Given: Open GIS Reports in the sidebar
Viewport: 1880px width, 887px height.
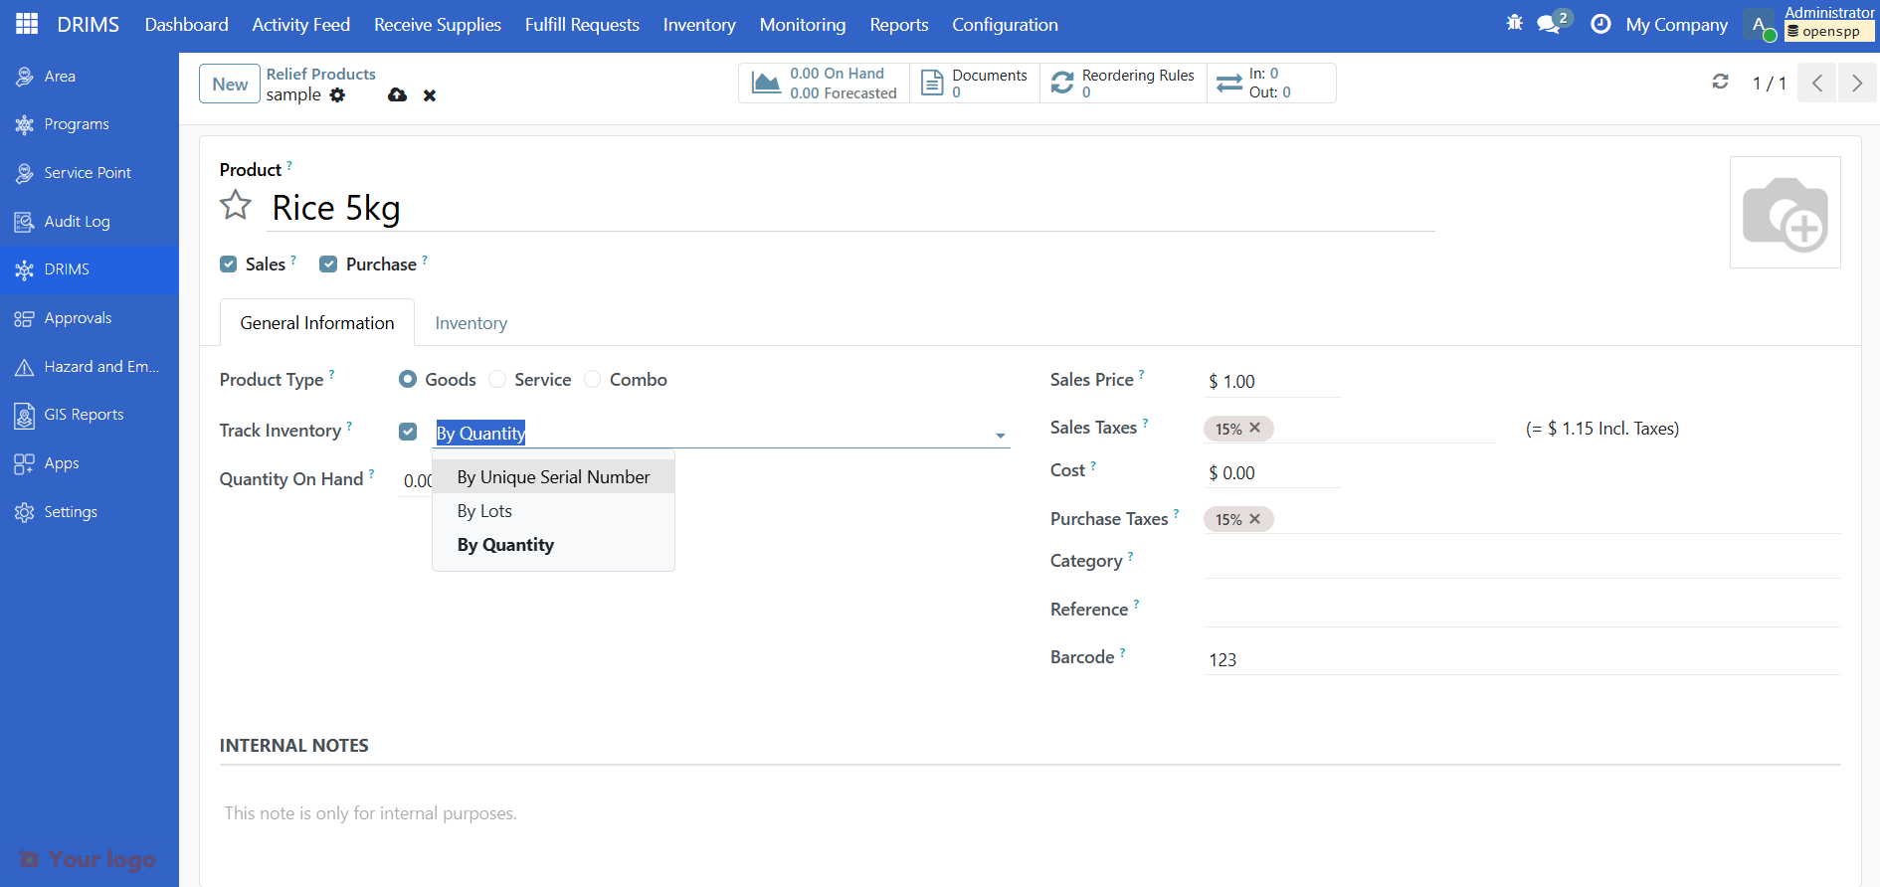Looking at the screenshot, I should pyautogui.click(x=90, y=415).
